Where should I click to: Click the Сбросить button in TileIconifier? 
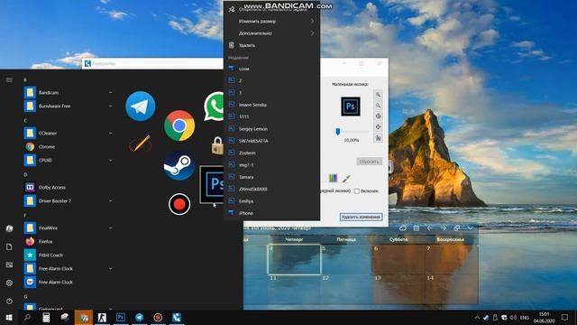[x=369, y=162]
